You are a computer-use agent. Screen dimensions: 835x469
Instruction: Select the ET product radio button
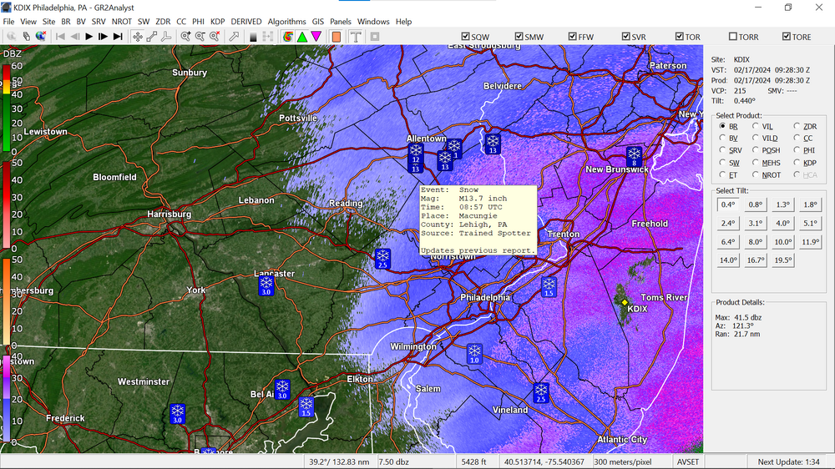722,174
